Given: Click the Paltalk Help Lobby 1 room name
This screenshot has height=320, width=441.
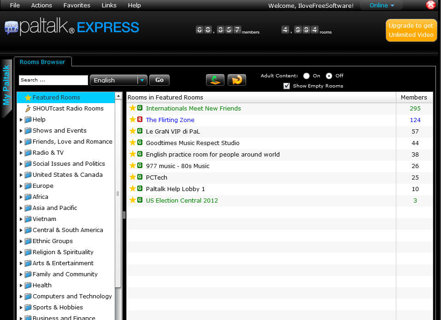Looking at the screenshot, I should click(x=175, y=189).
